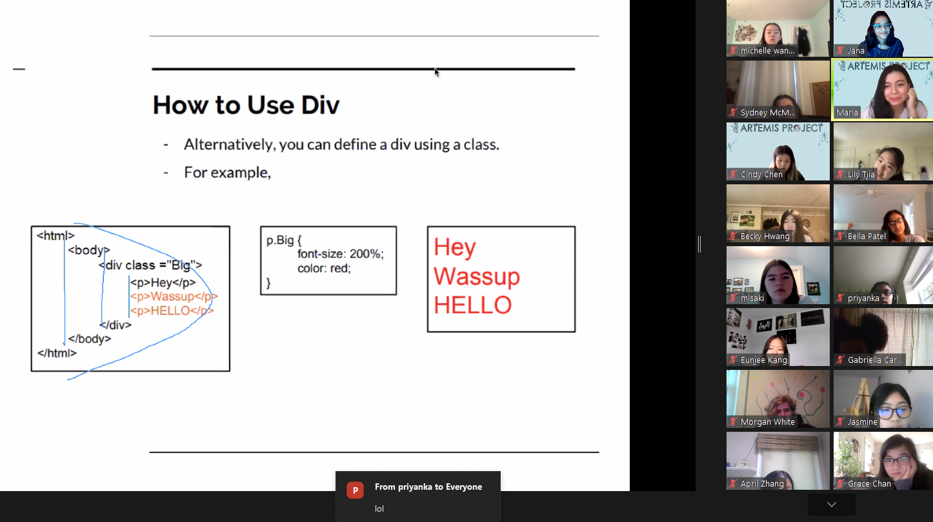Select Becky Hwang's video thumbnail
Viewport: 933px width, 522px height.
click(x=778, y=213)
